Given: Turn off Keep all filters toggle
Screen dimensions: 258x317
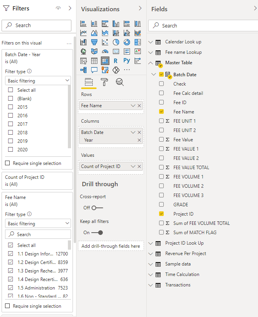Looking at the screenshot, I should point(97,233).
